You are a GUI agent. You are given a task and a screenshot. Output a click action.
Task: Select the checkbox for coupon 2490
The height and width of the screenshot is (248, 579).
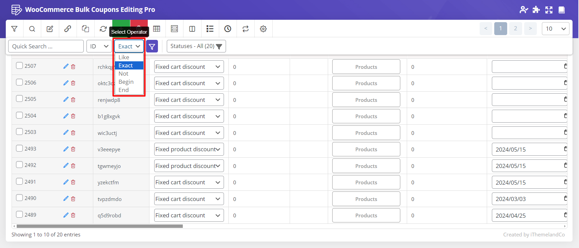click(x=19, y=198)
